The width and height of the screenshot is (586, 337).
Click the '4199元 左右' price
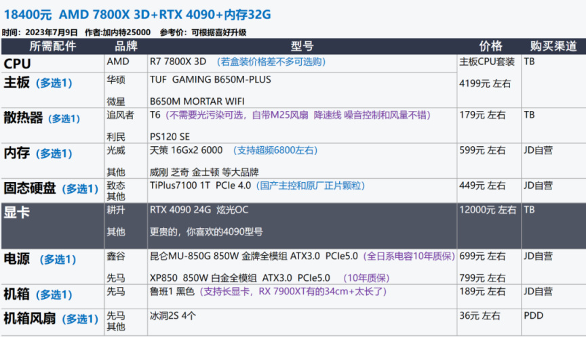485,83
